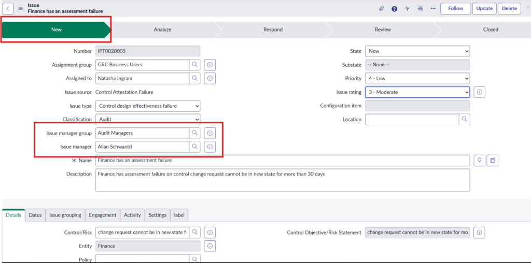Image resolution: width=531 pixels, height=263 pixels.
Task: Click info icon next to Issue manager
Action: point(209,147)
